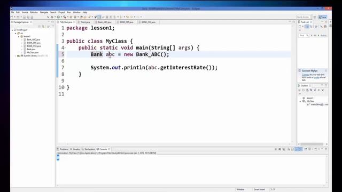Screen dimensions: 342x192
Task: Maximize the Package Explorer view
Action: pyautogui.click(x=52, y=22)
